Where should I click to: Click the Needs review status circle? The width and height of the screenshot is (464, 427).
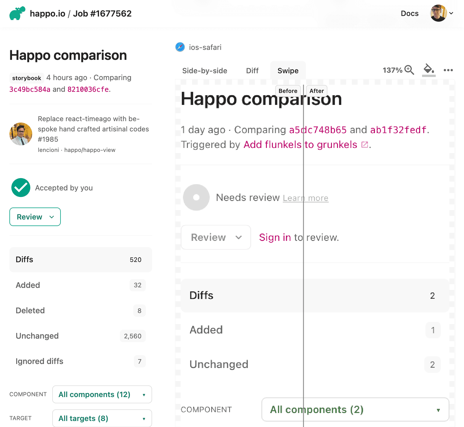point(196,197)
